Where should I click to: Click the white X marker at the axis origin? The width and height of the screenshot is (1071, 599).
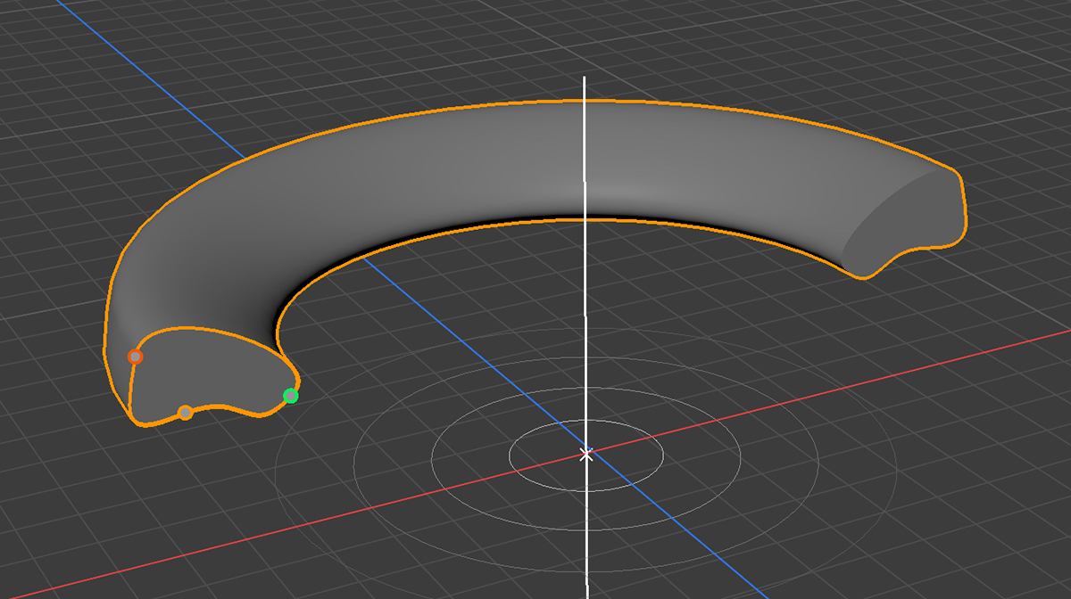(x=585, y=455)
